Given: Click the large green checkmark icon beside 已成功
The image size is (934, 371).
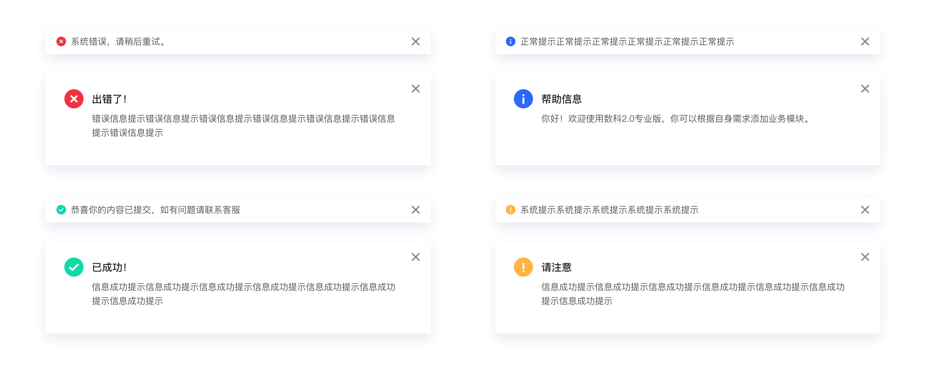Looking at the screenshot, I should click(74, 267).
